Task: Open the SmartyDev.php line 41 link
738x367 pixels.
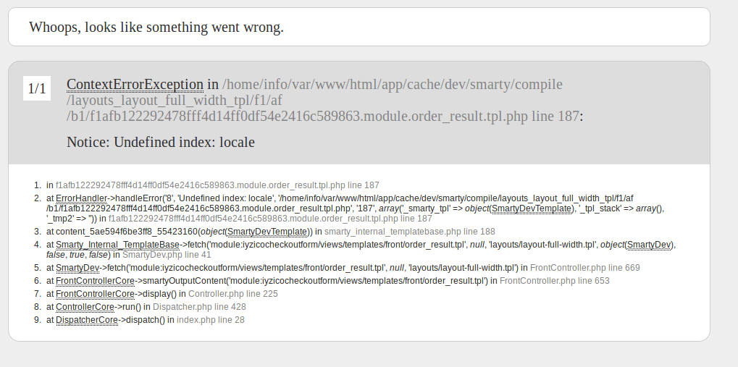Action: [x=167, y=255]
